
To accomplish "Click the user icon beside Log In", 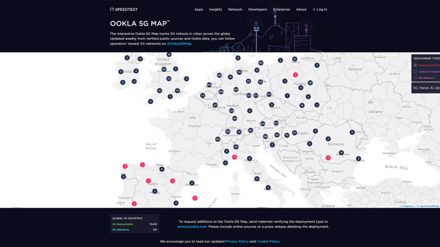I will pyautogui.click(x=314, y=9).
